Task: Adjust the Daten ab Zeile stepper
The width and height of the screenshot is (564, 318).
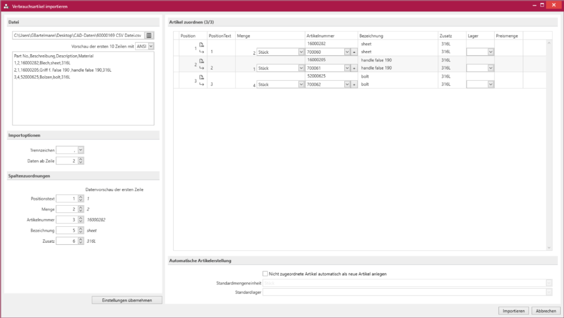Action: [81, 161]
